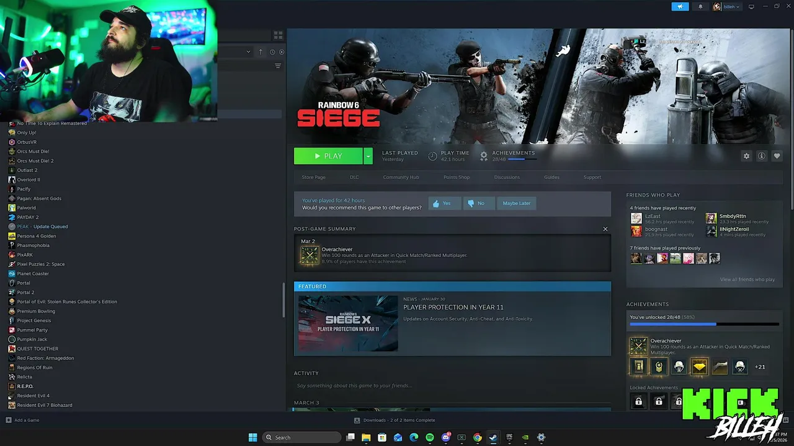The height and width of the screenshot is (446, 794).
Task: Toggle library grid view icon
Action: pos(278,35)
